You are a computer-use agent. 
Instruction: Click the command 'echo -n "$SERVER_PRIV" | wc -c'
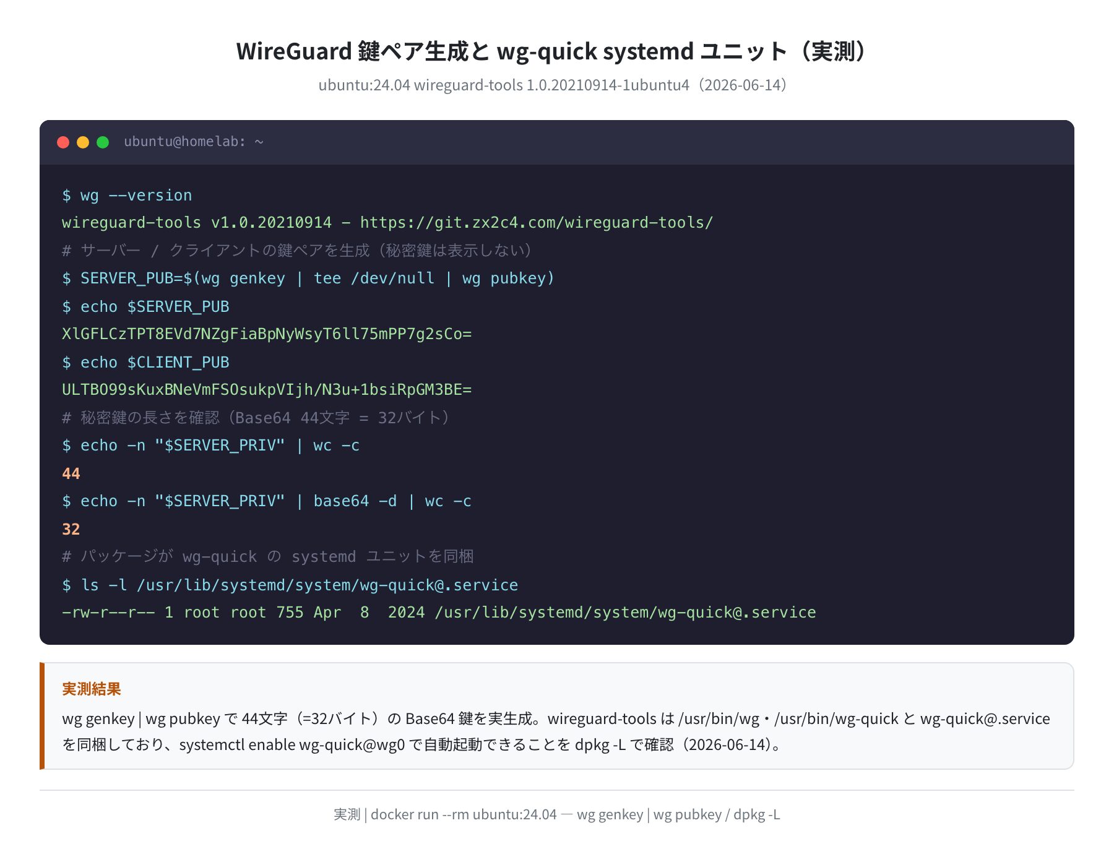[210, 446]
